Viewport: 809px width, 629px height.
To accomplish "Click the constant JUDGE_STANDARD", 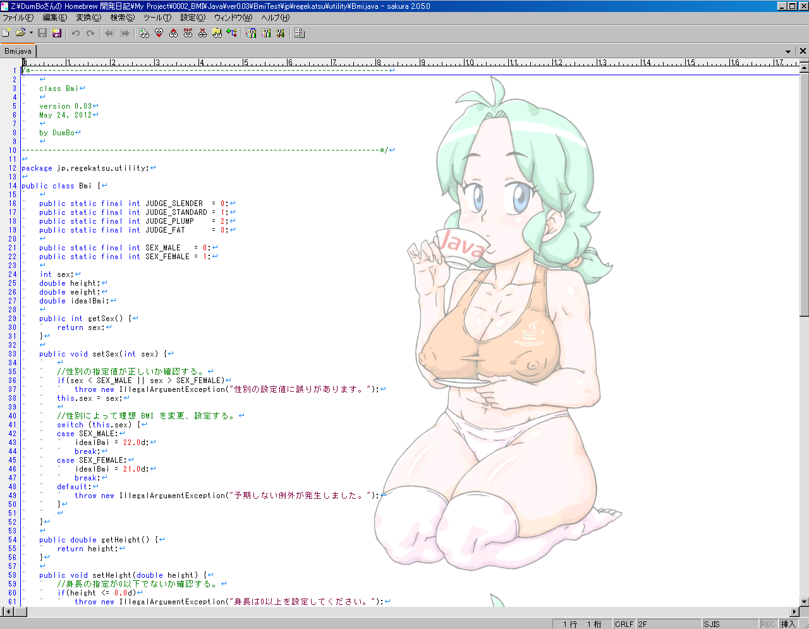I will (176, 212).
